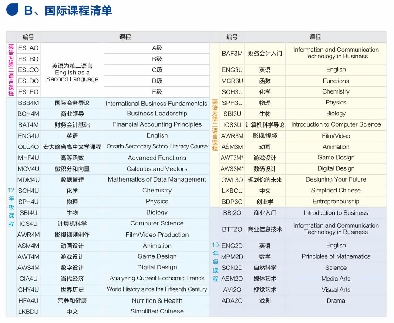This screenshot has height=323, width=394.
Task: Click the Chinese name "数字设计"
Action: tap(72, 268)
